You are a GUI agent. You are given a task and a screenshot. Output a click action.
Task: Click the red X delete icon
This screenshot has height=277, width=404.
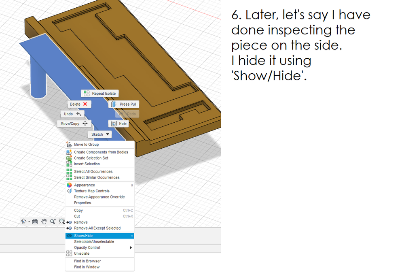tap(85, 104)
